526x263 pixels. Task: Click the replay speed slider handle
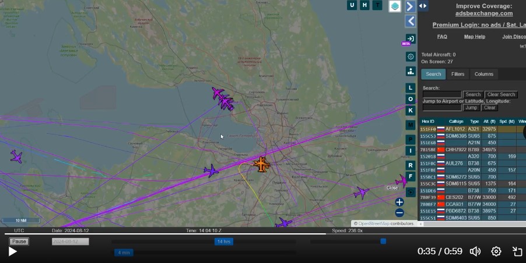point(383,241)
